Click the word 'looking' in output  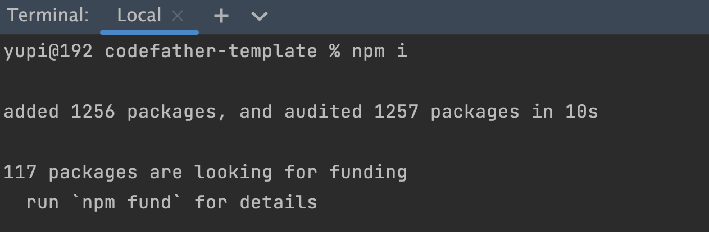233,172
